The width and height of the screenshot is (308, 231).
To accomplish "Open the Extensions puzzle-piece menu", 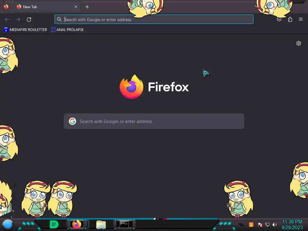I will [290, 19].
